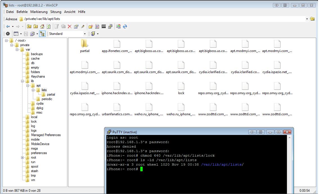Click the red delete X icon
This screenshot has width=319, height=194.
pyautogui.click(x=69, y=26)
